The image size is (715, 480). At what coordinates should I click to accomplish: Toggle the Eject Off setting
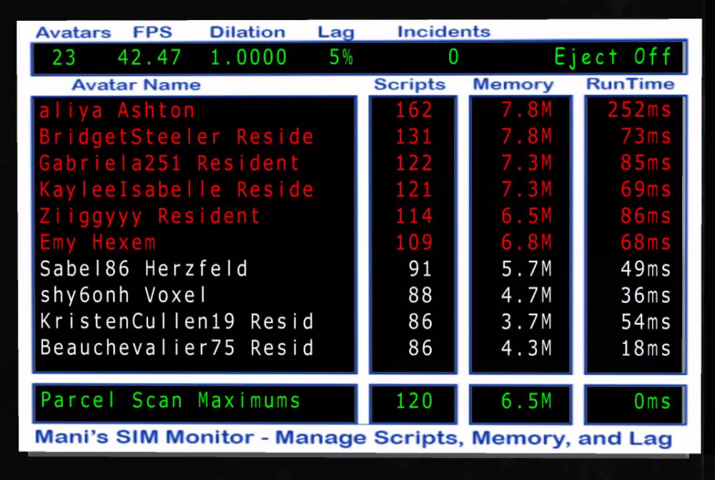click(613, 57)
